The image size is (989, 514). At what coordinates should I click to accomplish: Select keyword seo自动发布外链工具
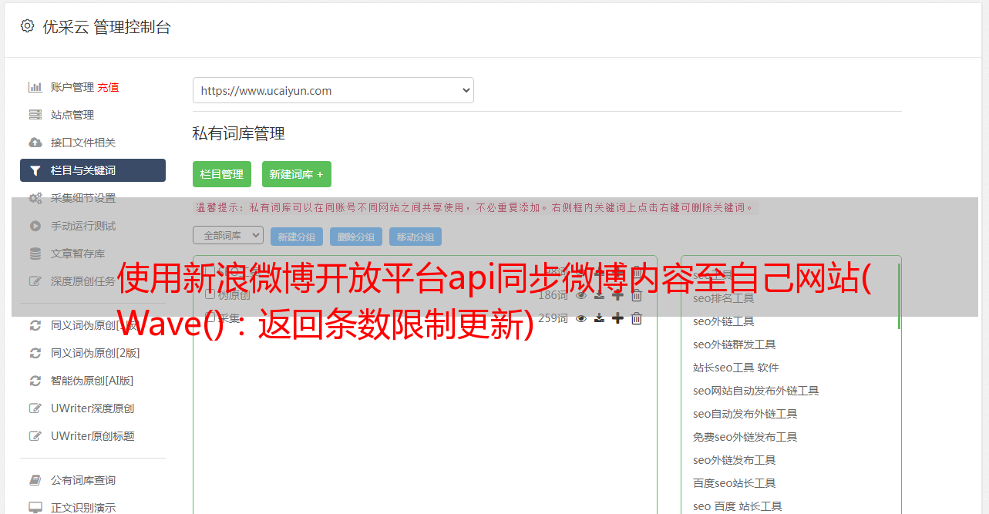[745, 414]
